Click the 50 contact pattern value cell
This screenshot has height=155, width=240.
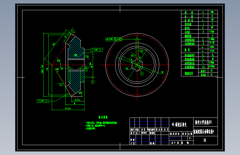[x=213, y=71]
